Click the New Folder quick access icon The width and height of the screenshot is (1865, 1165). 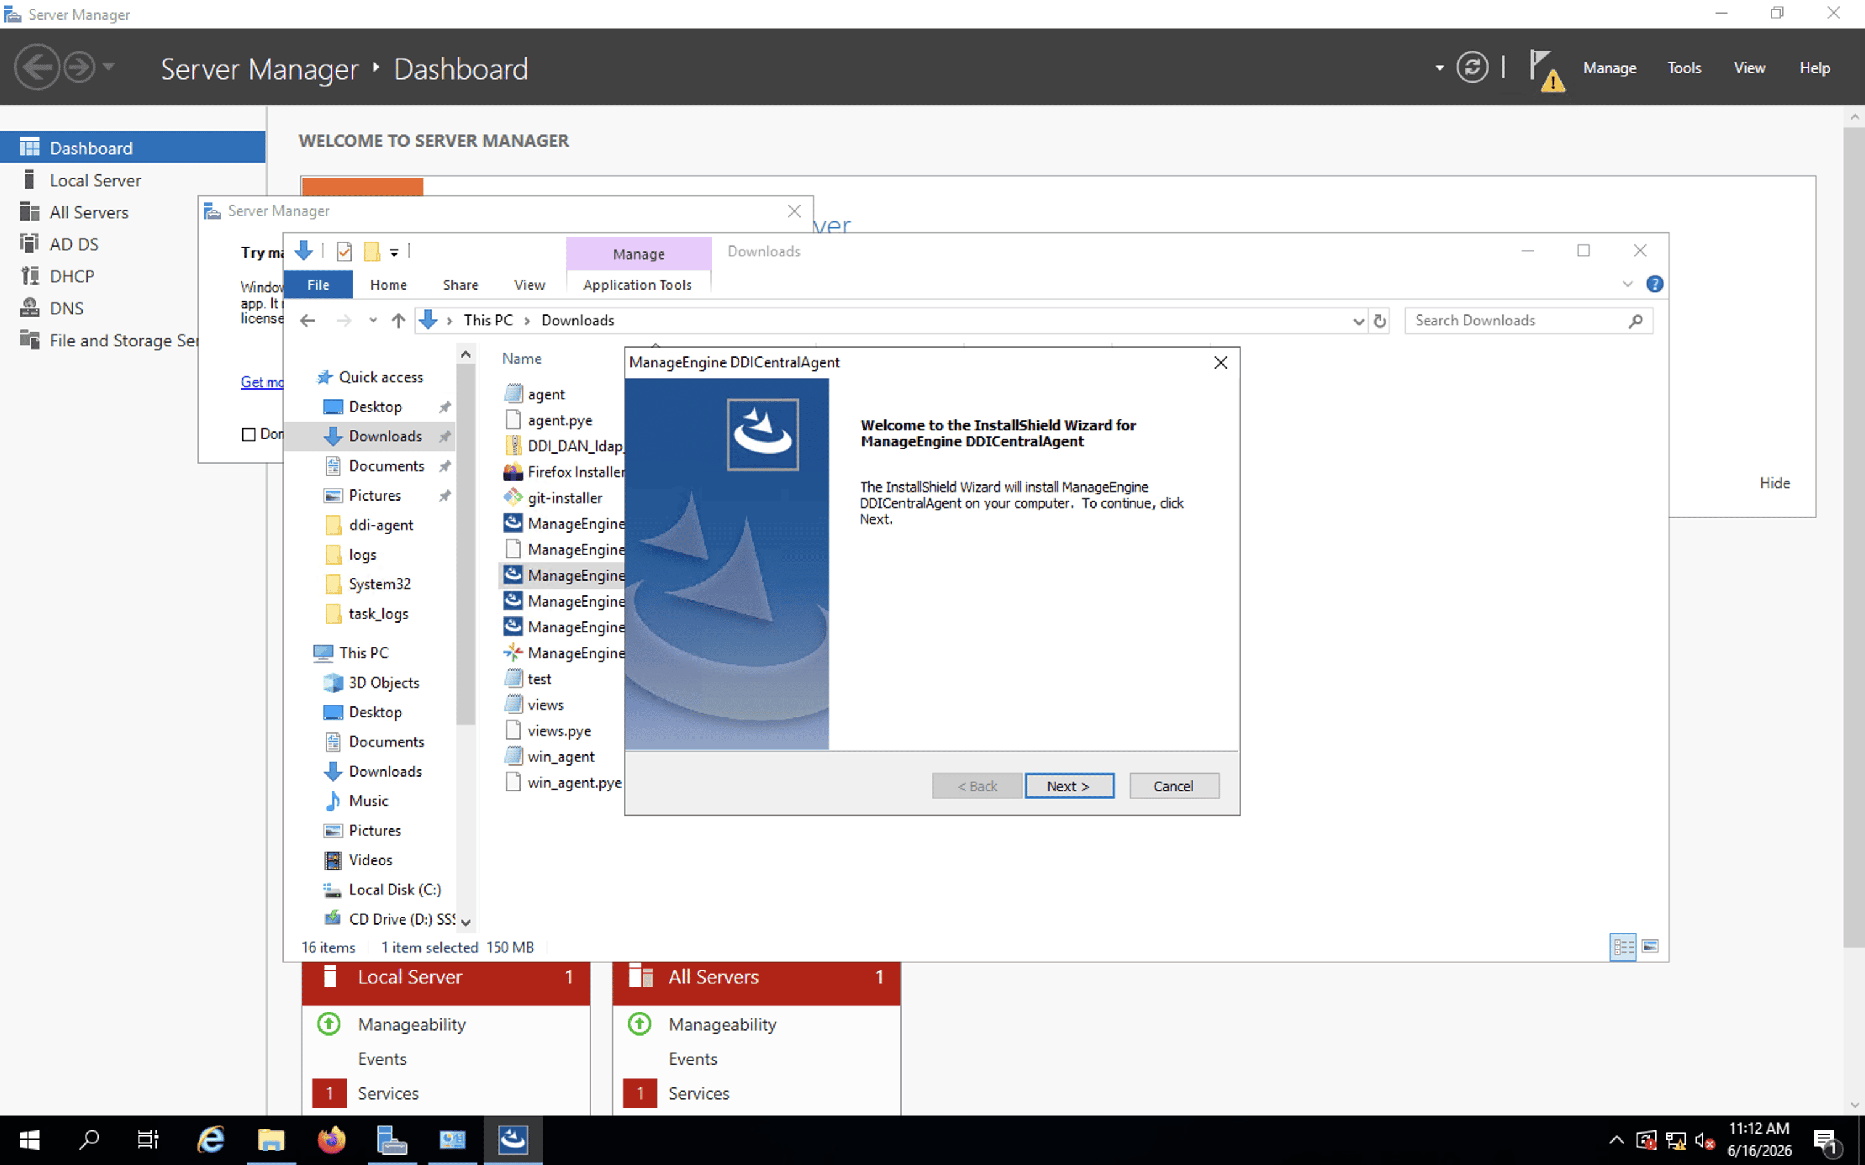(x=371, y=251)
